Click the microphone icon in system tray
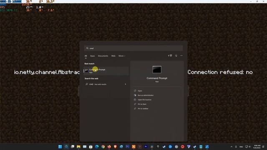 236,147
